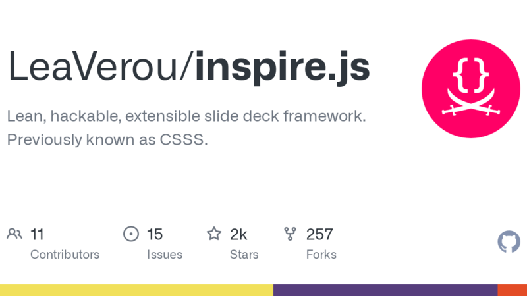Viewport: 527px width, 296px height.
Task: Click the orange-red language bar segment
Action: click(512, 290)
